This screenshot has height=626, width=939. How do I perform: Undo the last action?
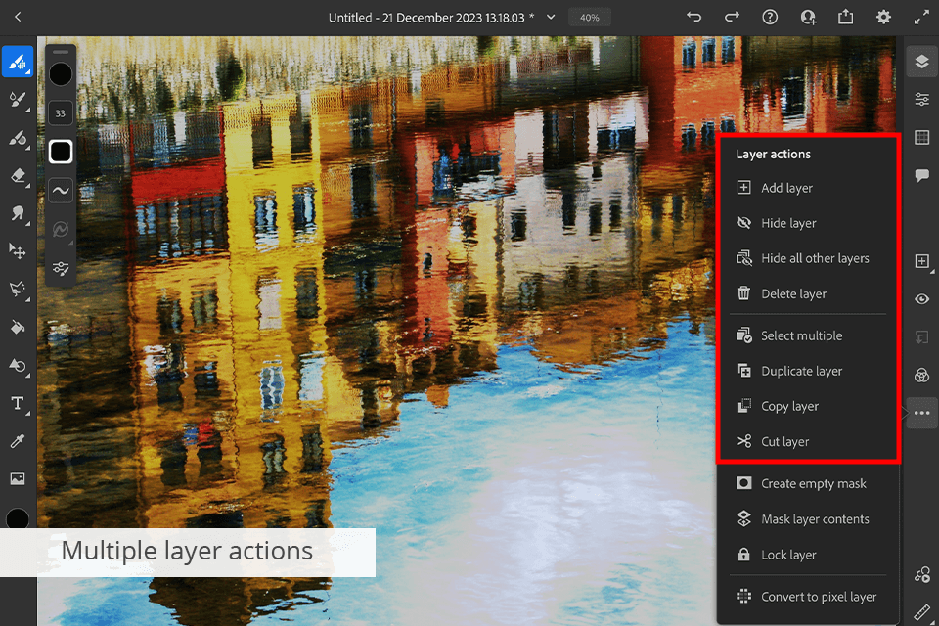pyautogui.click(x=694, y=17)
